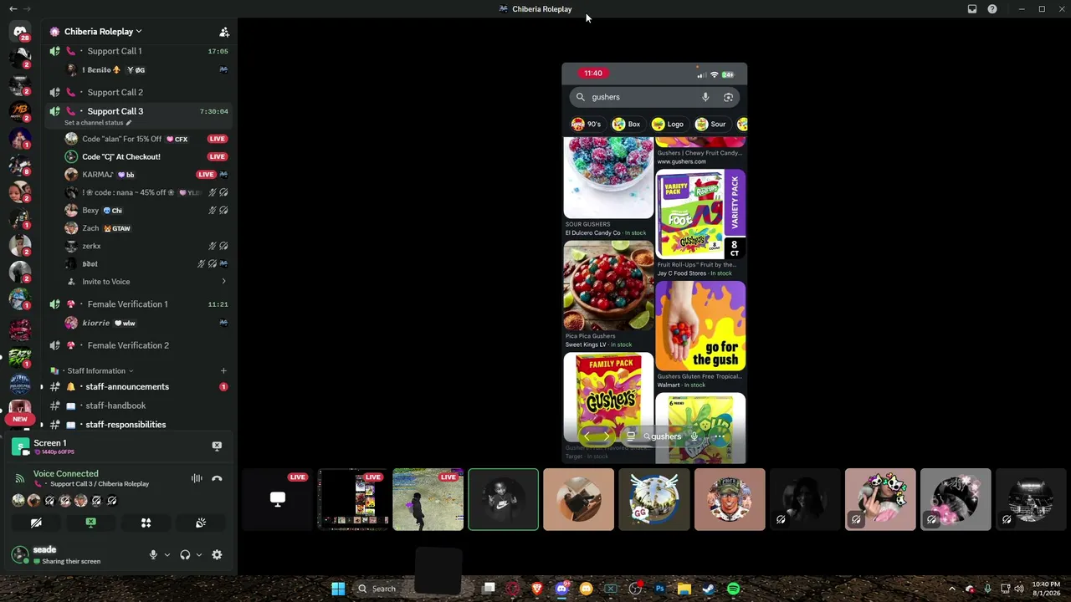Select user Bexy in voice list
The height and width of the screenshot is (602, 1071).
pyautogui.click(x=146, y=210)
